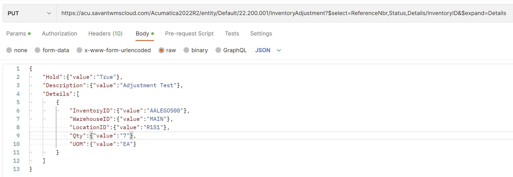
Task: Click the "True" value text
Action: point(106,77)
